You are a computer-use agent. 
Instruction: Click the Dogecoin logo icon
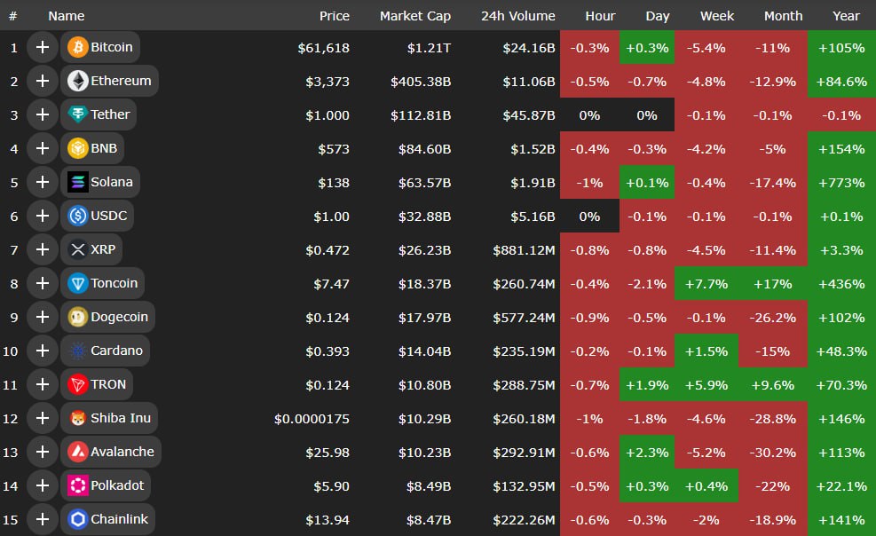pyautogui.click(x=78, y=317)
